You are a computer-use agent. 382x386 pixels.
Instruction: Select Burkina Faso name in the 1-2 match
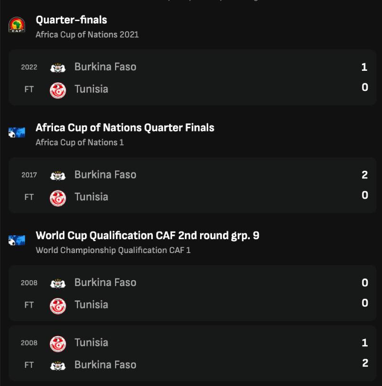105,364
